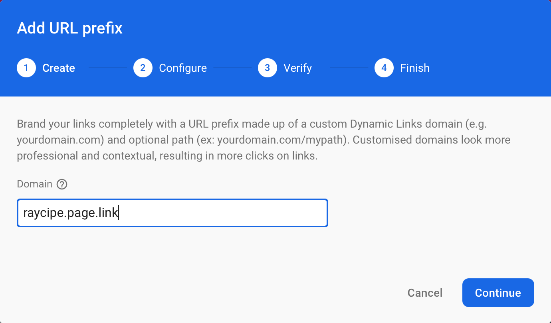Cancel the Add URL prefix dialog

coord(425,293)
